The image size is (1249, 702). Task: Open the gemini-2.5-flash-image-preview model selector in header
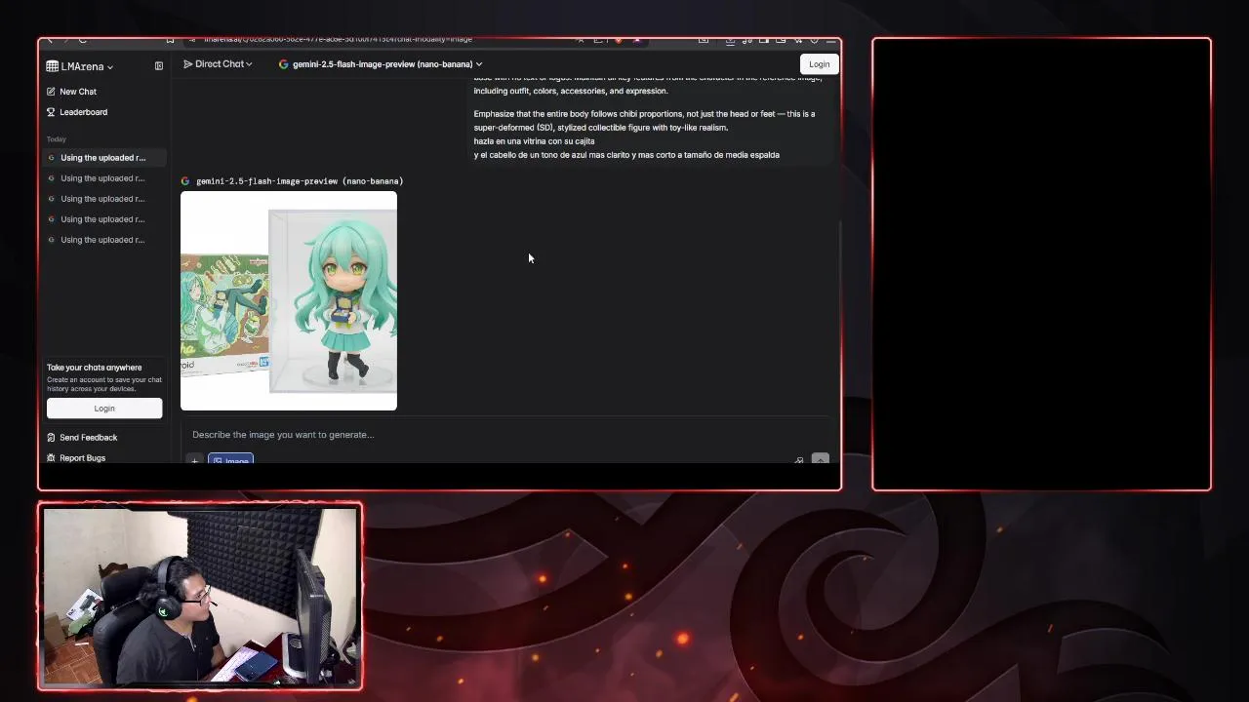[381, 64]
